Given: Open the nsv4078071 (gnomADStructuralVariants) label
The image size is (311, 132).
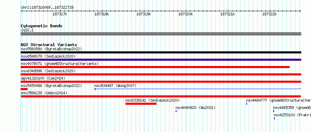Looking at the screenshot, I should (60, 64).
